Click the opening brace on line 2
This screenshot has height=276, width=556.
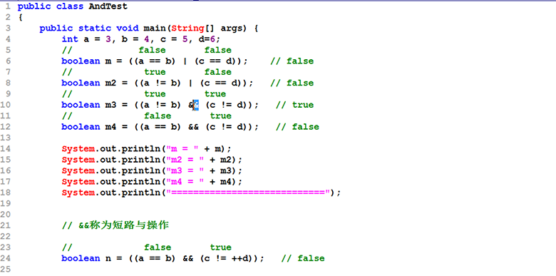(21, 17)
